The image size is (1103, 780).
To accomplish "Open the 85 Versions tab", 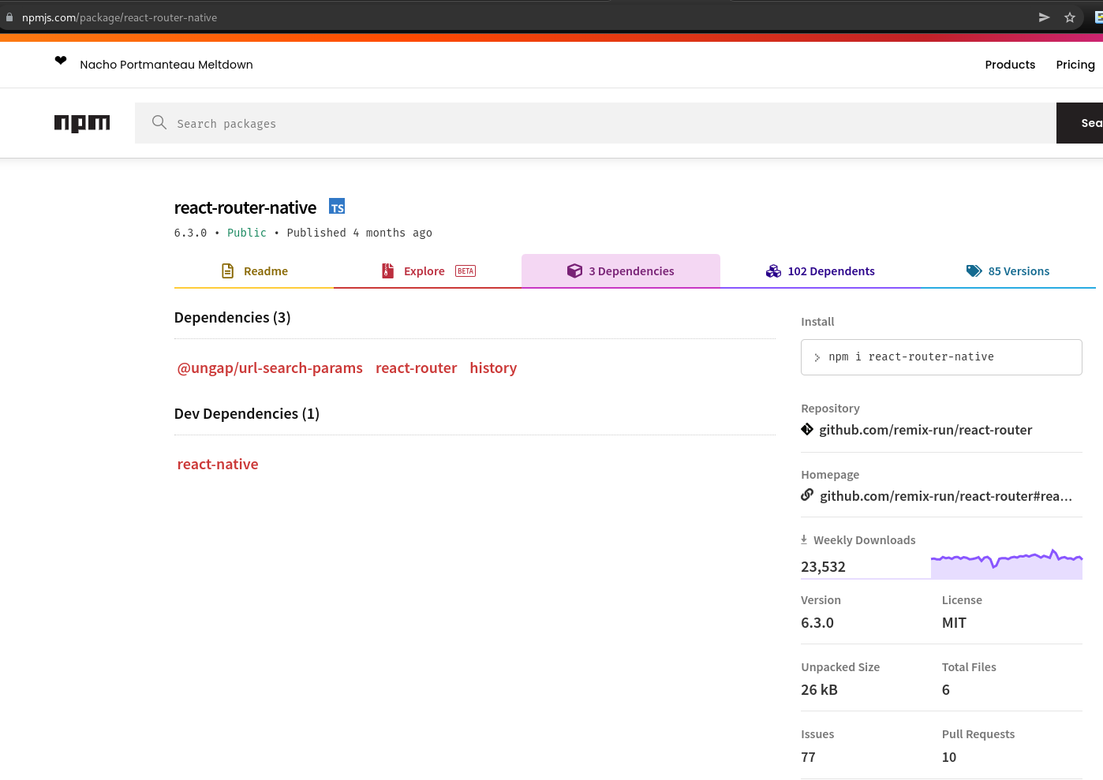I will click(1019, 271).
